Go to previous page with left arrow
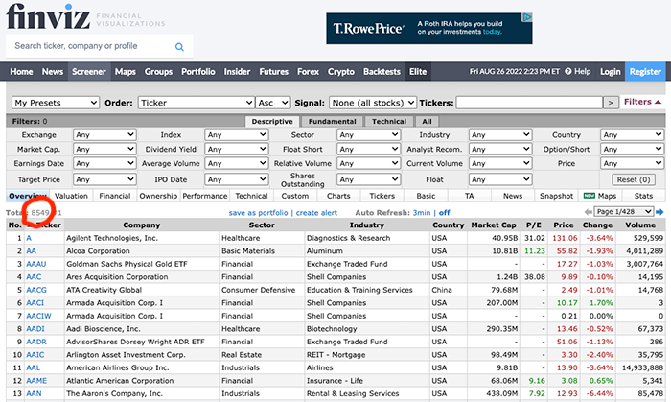The image size is (671, 402). (587, 212)
